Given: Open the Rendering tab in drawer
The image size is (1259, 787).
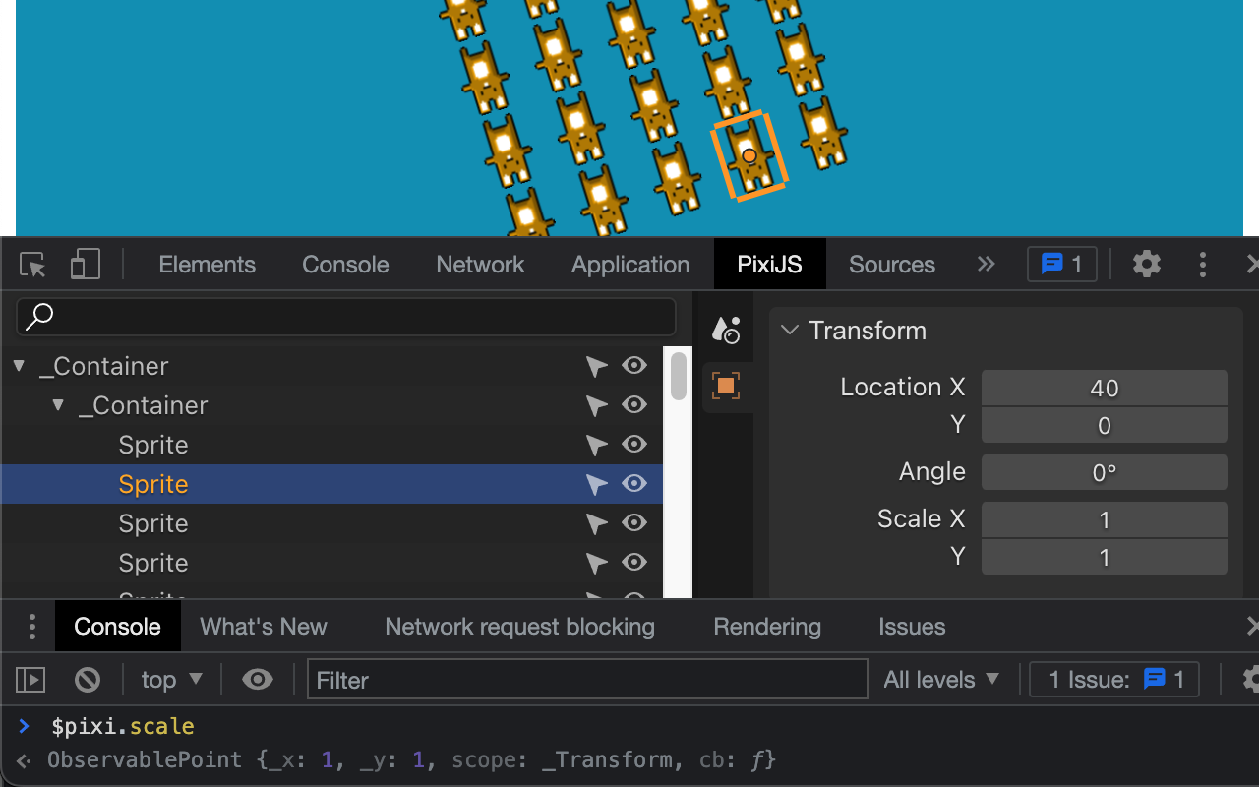Looking at the screenshot, I should tap(766, 626).
